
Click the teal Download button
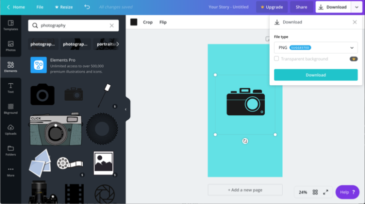click(x=315, y=75)
